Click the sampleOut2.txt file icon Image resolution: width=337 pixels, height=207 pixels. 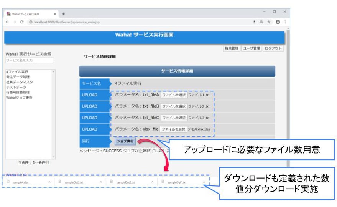[x=111, y=182]
